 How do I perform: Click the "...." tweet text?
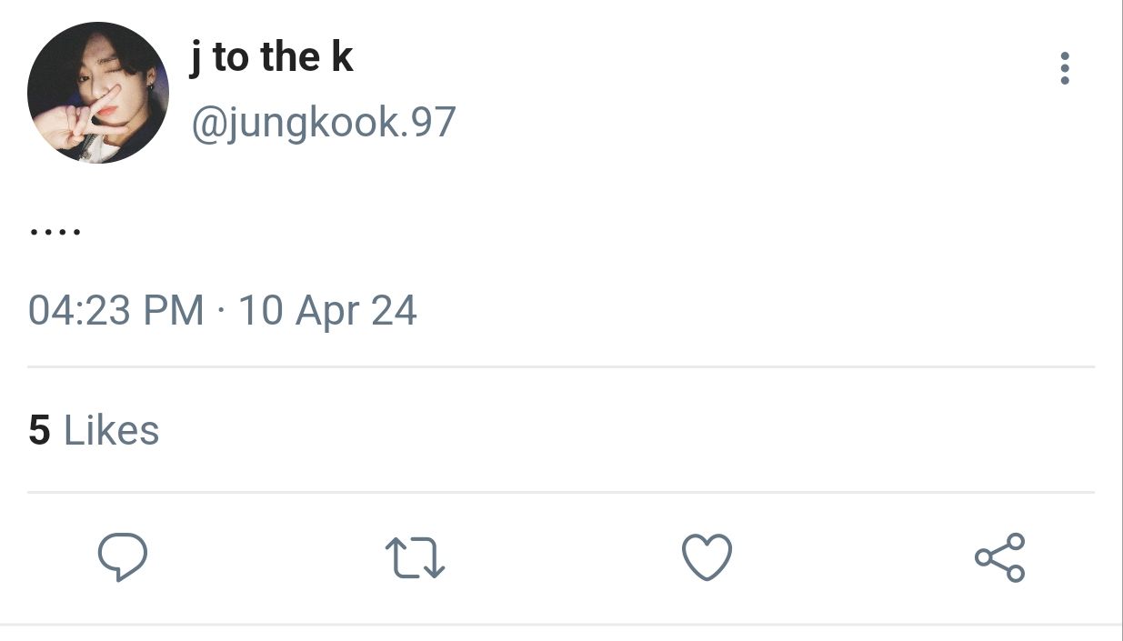click(55, 231)
